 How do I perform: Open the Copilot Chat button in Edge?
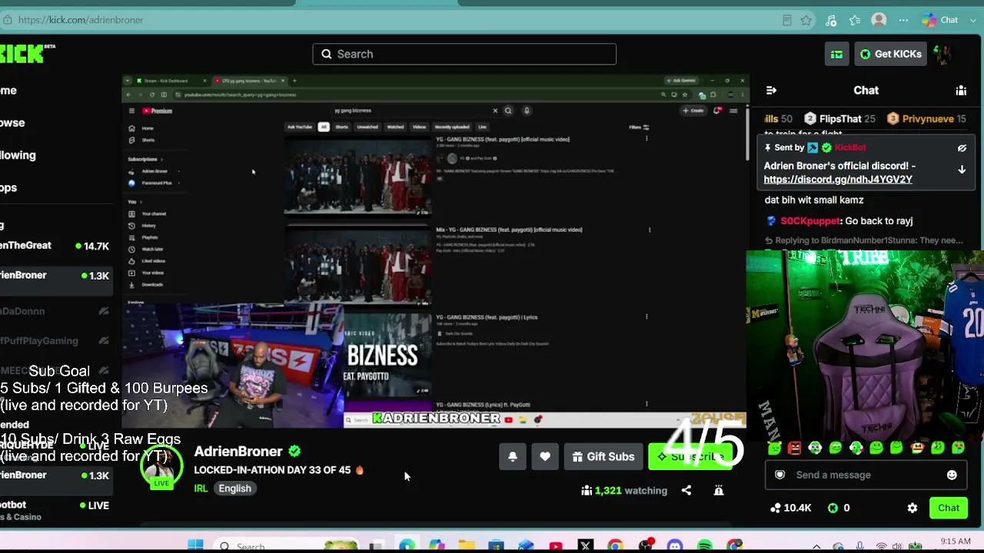(940, 21)
